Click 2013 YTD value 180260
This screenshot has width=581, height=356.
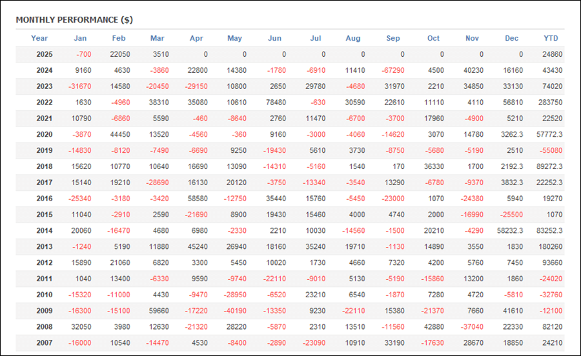coord(551,247)
